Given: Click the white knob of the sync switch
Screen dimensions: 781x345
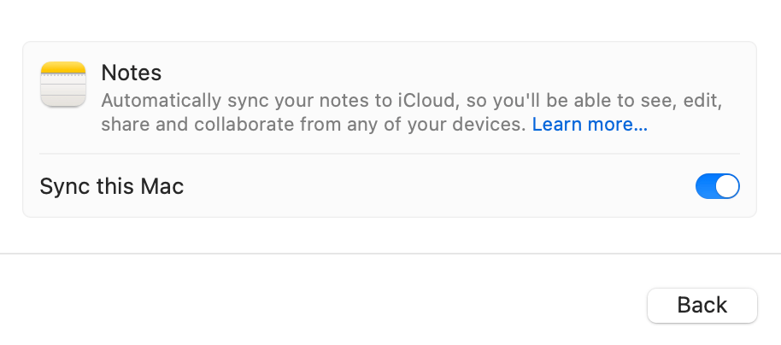Looking at the screenshot, I should (x=727, y=186).
